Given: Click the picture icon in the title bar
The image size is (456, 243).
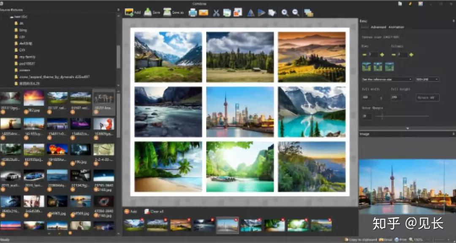Looking at the screenshot, I should (x=421, y=3).
